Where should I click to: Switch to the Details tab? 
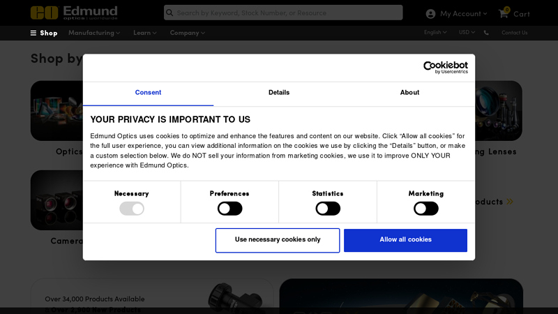[x=279, y=92]
